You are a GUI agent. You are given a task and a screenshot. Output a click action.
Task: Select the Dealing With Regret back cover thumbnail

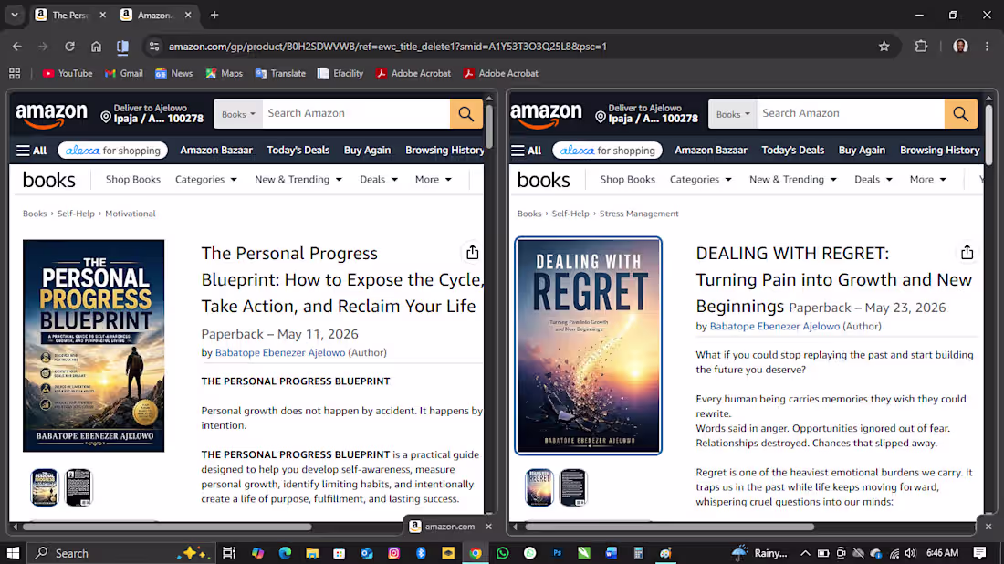point(573,487)
